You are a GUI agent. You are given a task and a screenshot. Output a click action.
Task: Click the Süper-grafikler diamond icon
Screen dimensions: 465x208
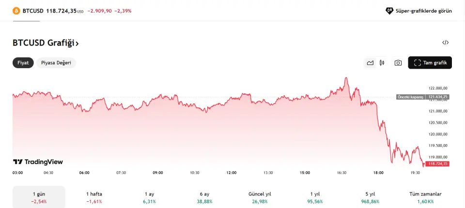tap(389, 10)
